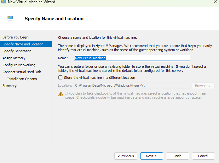219x163 pixels.
Task: Click the virtual machine icon in the header
Action: (x=10, y=18)
